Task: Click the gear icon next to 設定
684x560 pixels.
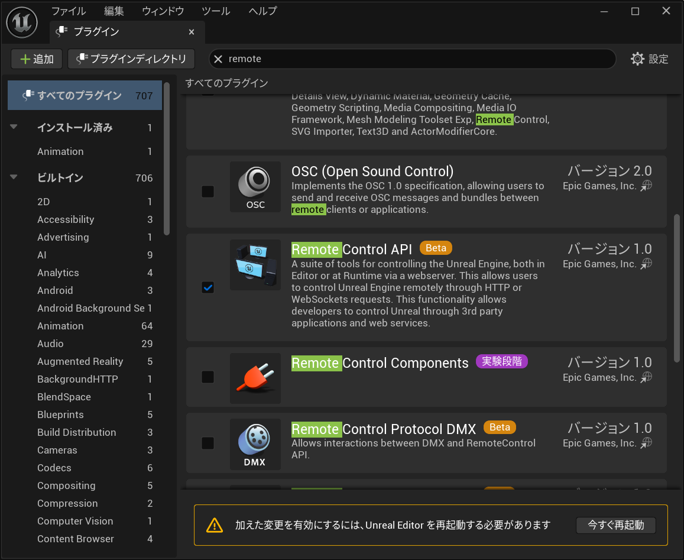Action: coord(637,59)
